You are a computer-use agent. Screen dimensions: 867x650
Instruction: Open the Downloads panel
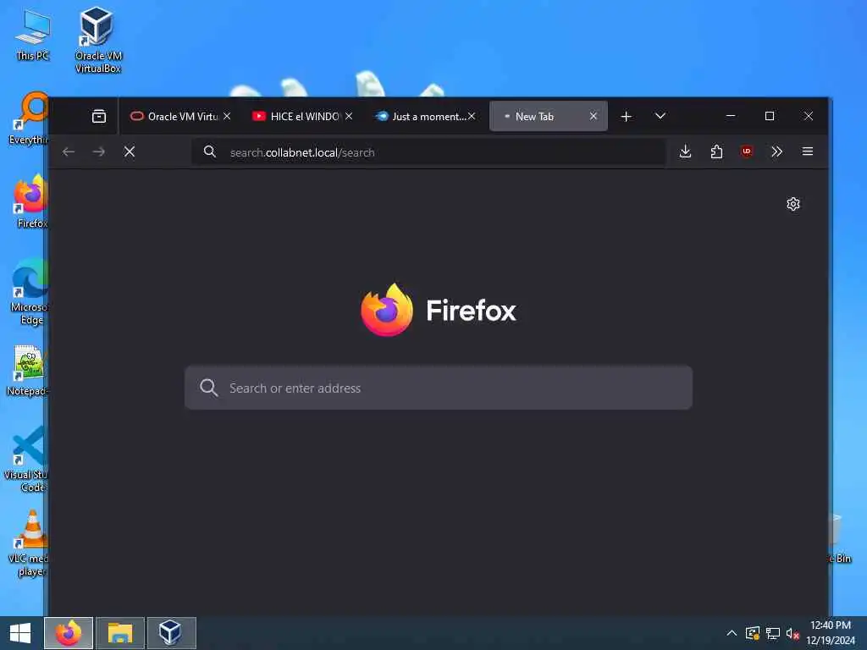point(685,151)
